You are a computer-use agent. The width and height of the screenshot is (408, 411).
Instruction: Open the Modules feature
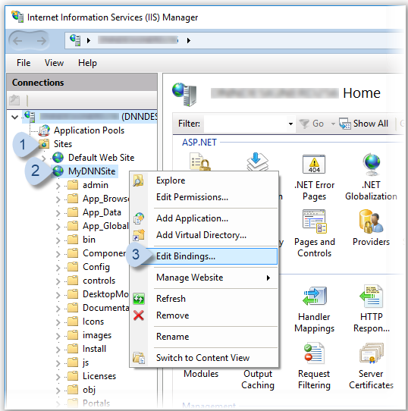(201, 374)
